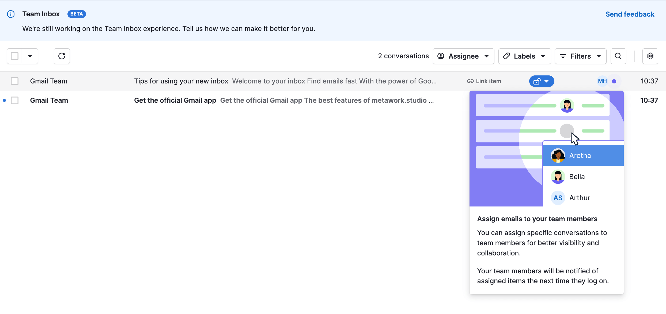The width and height of the screenshot is (666, 314).
Task: Click the purple dot indicator beside MH
Action: pos(614,81)
